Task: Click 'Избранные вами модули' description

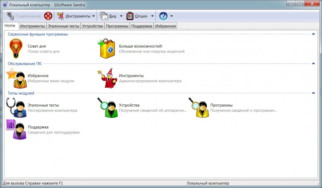Action: [51, 81]
